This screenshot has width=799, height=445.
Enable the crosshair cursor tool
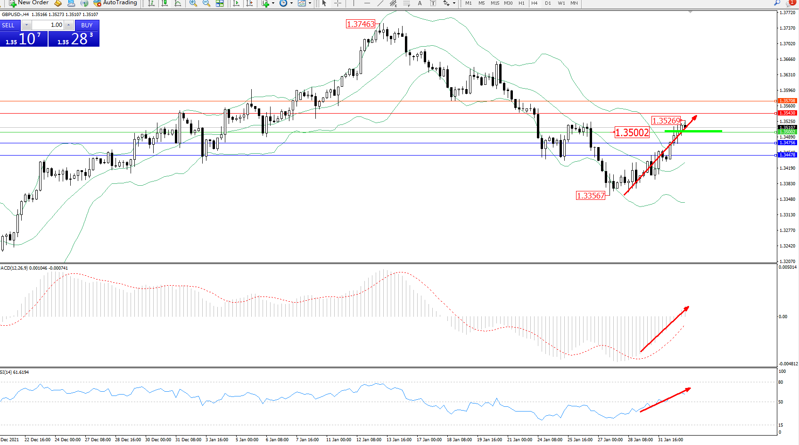click(338, 3)
